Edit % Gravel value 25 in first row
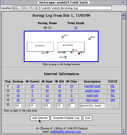The height and width of the screenshot is (135, 127). [x=32, y=86]
